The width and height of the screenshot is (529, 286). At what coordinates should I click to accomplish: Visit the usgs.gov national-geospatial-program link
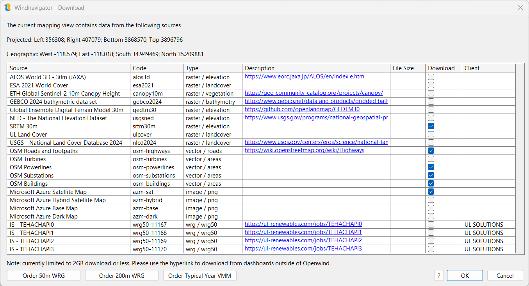tap(316, 117)
